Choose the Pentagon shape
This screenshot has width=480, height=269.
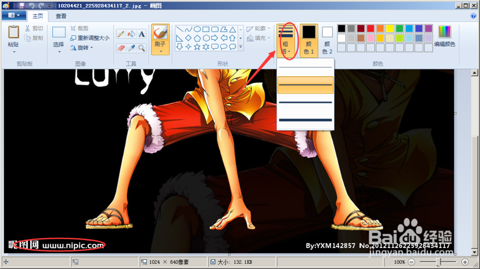point(197,38)
